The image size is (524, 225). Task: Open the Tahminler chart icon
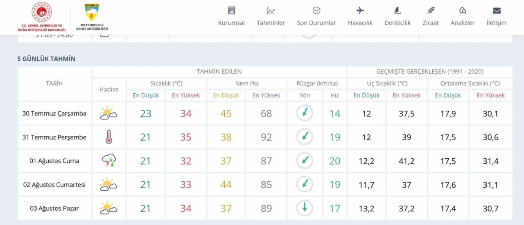click(271, 11)
